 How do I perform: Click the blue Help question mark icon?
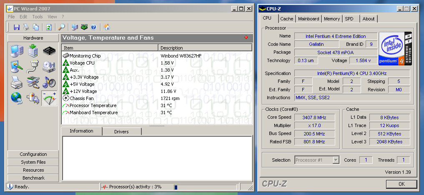coord(93,27)
